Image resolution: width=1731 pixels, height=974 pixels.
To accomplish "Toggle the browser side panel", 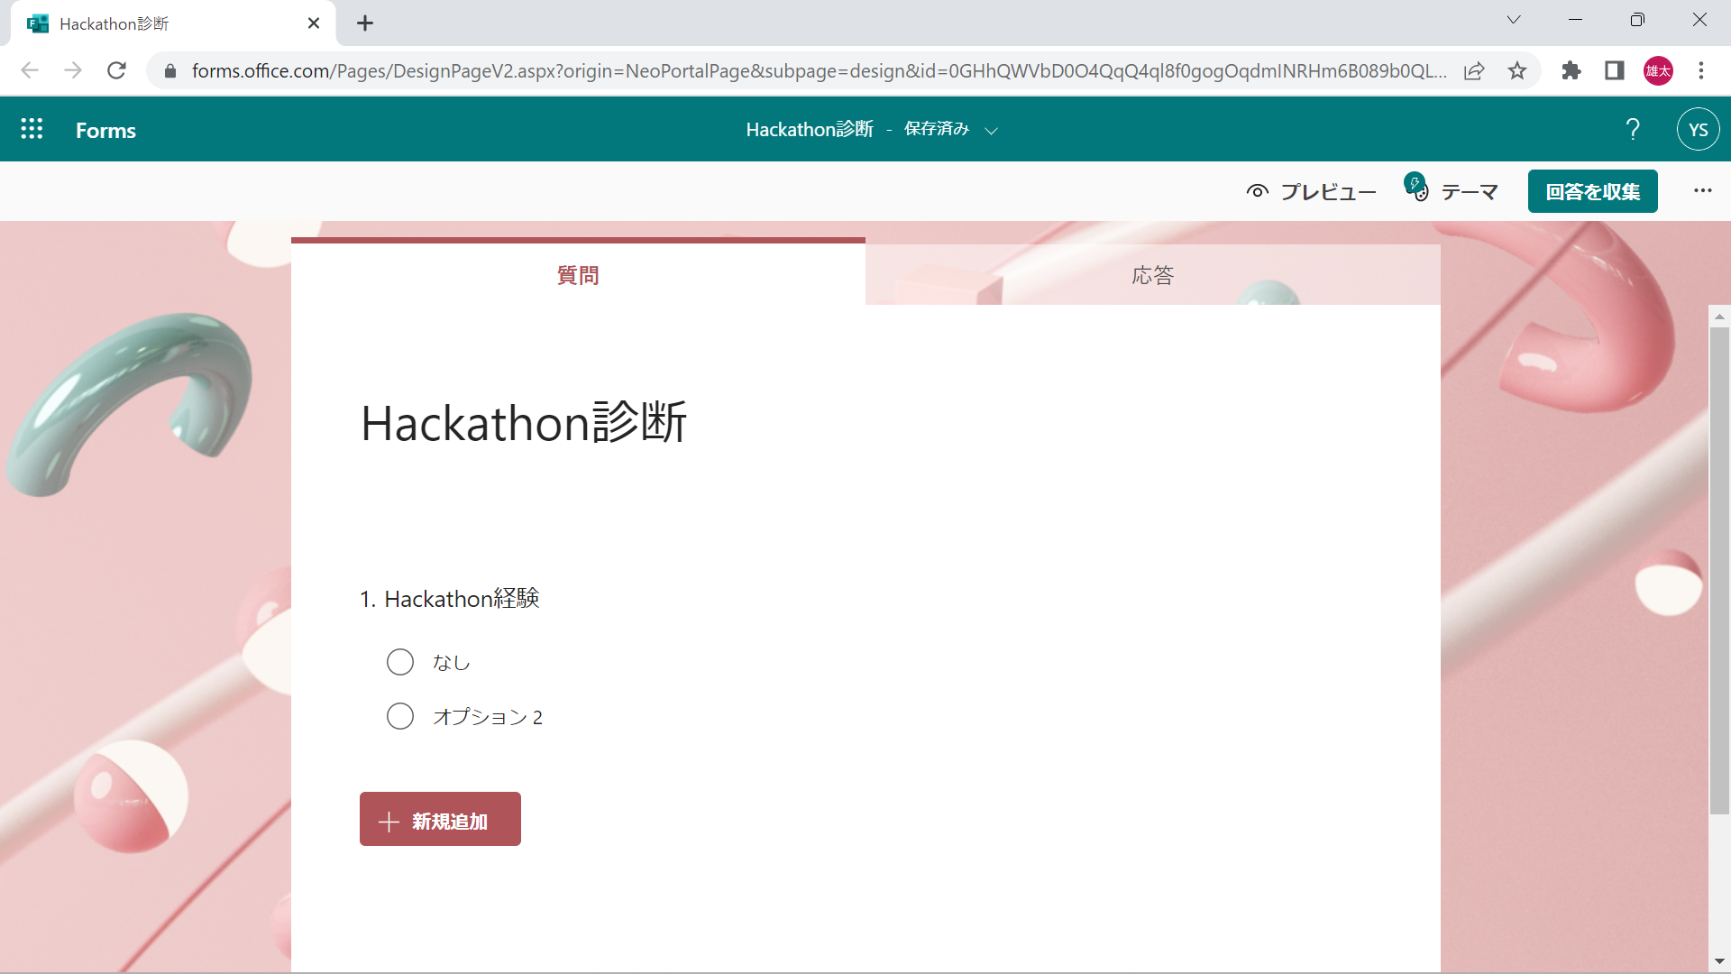I will (x=1615, y=70).
